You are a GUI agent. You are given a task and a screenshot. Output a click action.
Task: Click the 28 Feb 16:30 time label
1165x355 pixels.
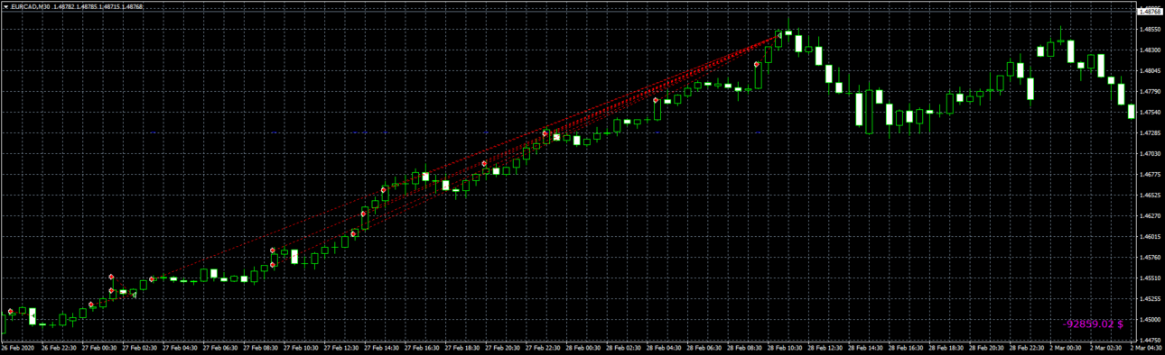click(x=906, y=349)
